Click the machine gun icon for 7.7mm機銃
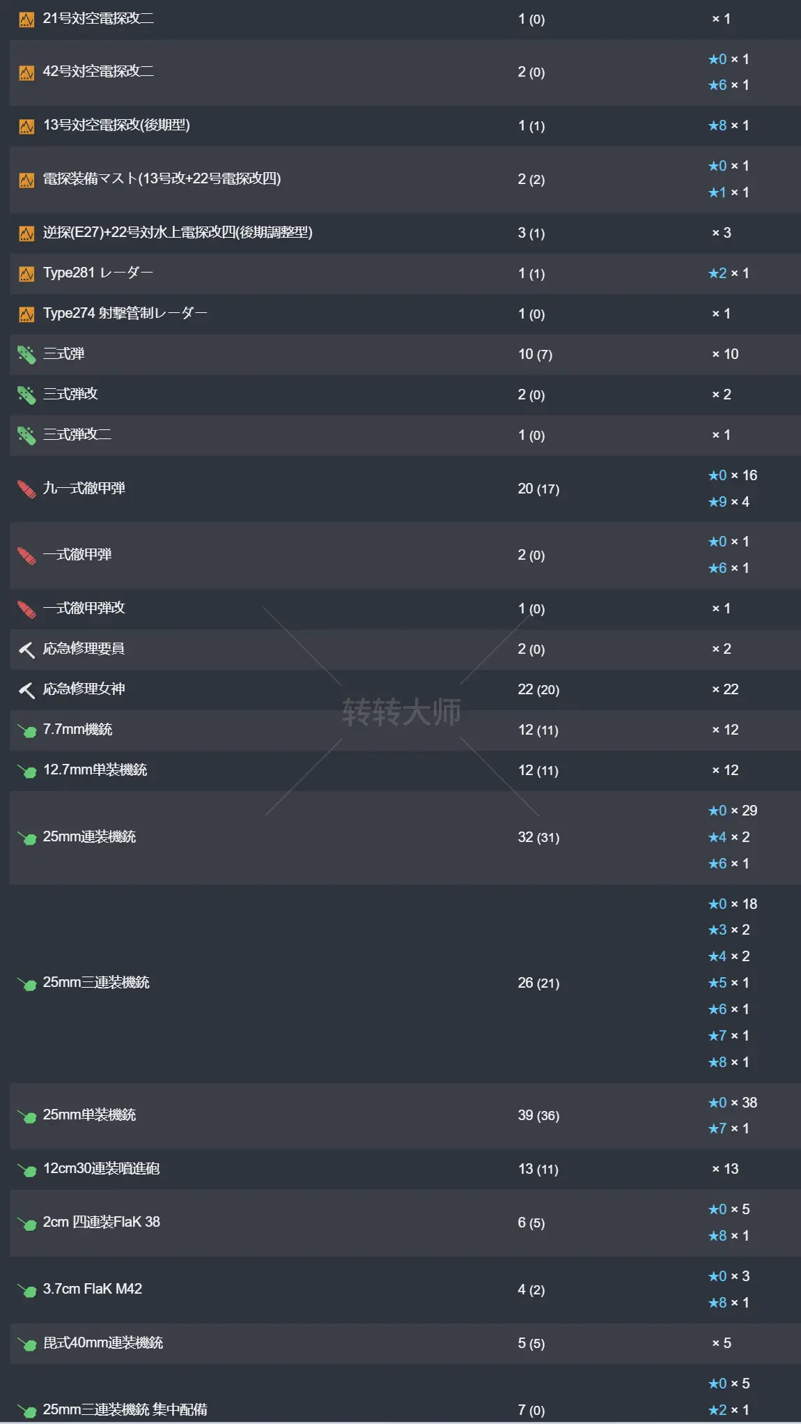 [x=27, y=730]
